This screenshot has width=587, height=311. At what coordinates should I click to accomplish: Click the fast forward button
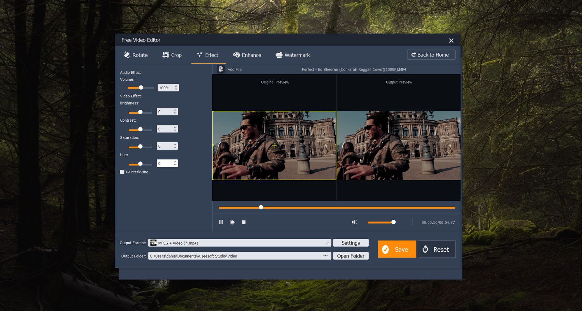coord(232,222)
